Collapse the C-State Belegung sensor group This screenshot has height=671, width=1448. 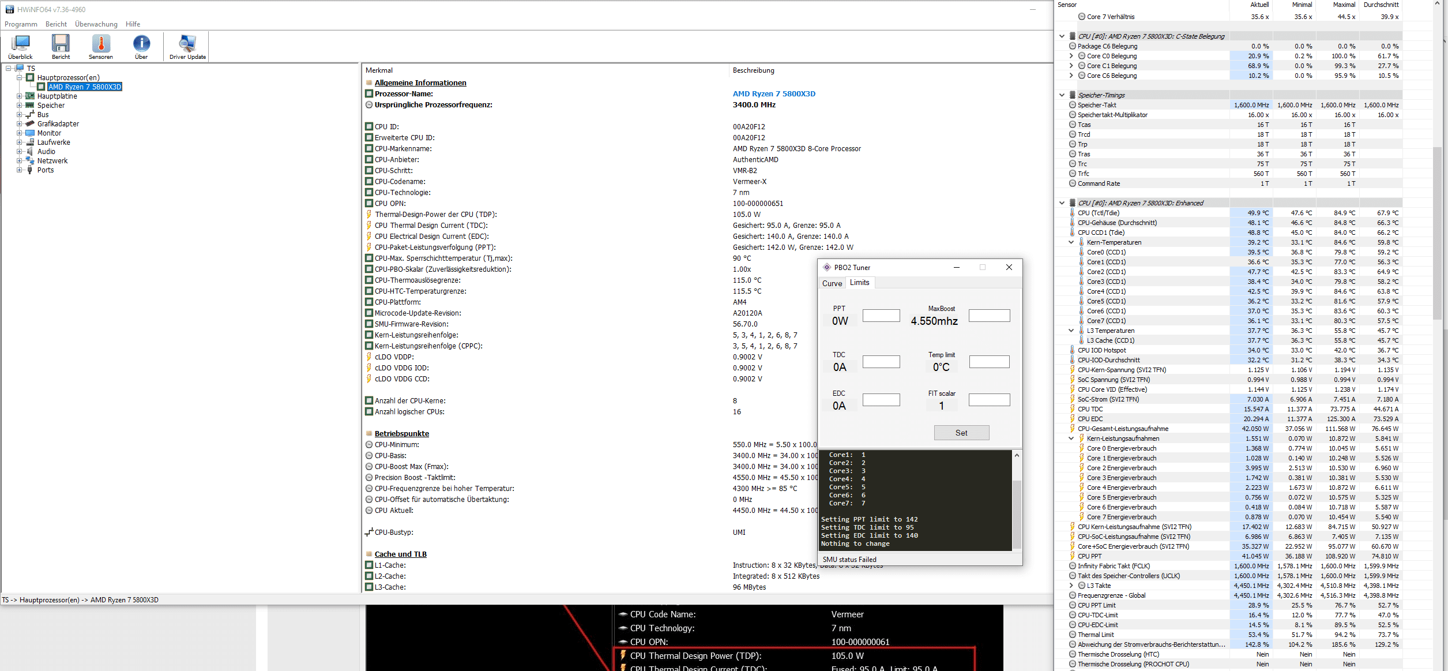click(1062, 36)
